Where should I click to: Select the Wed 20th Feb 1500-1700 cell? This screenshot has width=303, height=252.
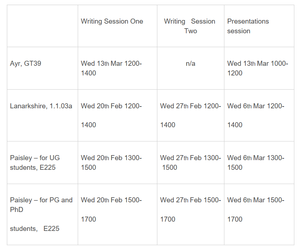click(111, 209)
